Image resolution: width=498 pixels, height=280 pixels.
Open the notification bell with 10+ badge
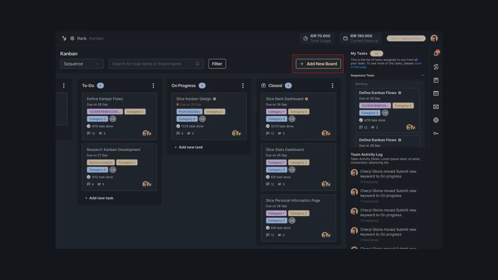pos(436,53)
